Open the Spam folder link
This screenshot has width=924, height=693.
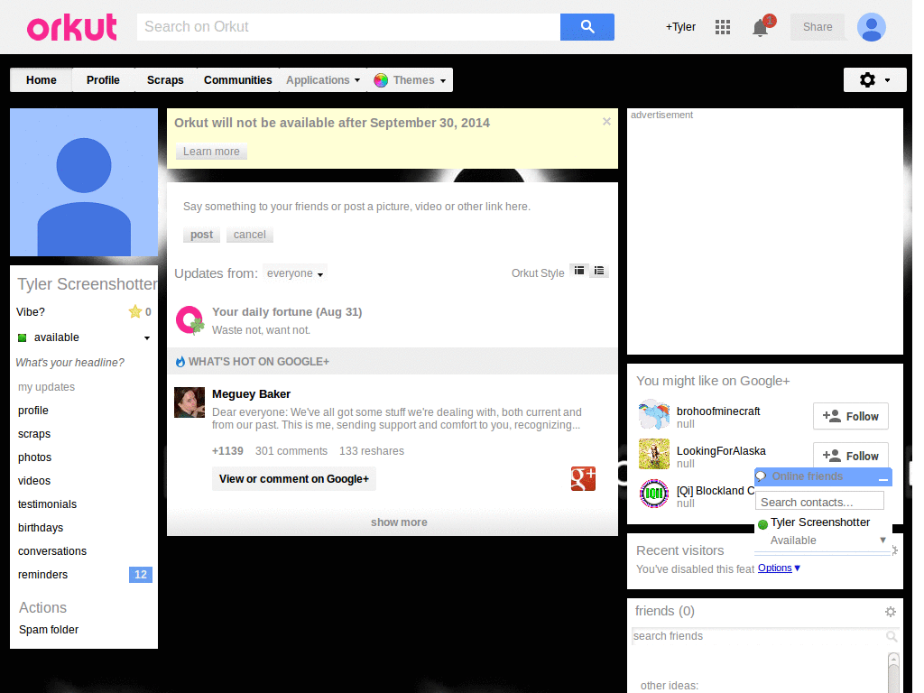49,629
